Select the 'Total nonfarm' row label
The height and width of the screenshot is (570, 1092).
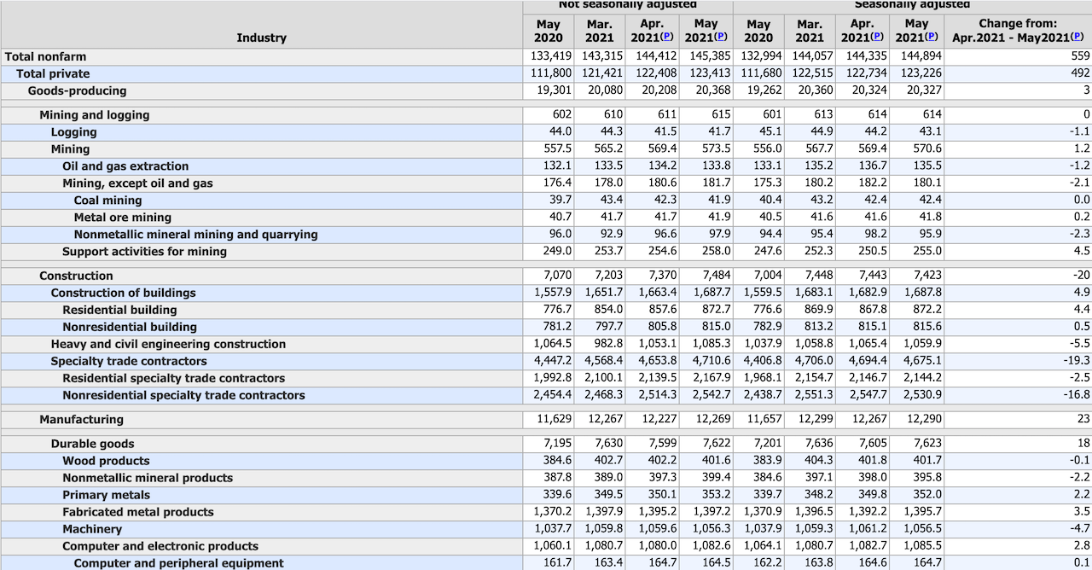(x=45, y=56)
